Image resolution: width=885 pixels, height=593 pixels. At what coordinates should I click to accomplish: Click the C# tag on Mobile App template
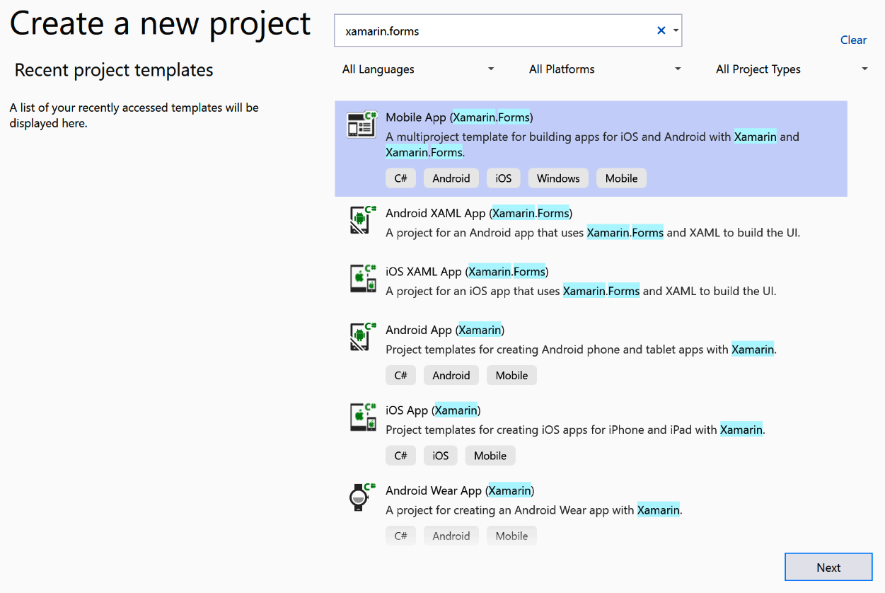pyautogui.click(x=400, y=178)
